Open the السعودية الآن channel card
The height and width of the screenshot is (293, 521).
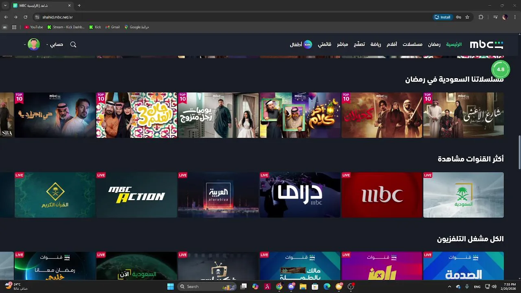coord(137,266)
